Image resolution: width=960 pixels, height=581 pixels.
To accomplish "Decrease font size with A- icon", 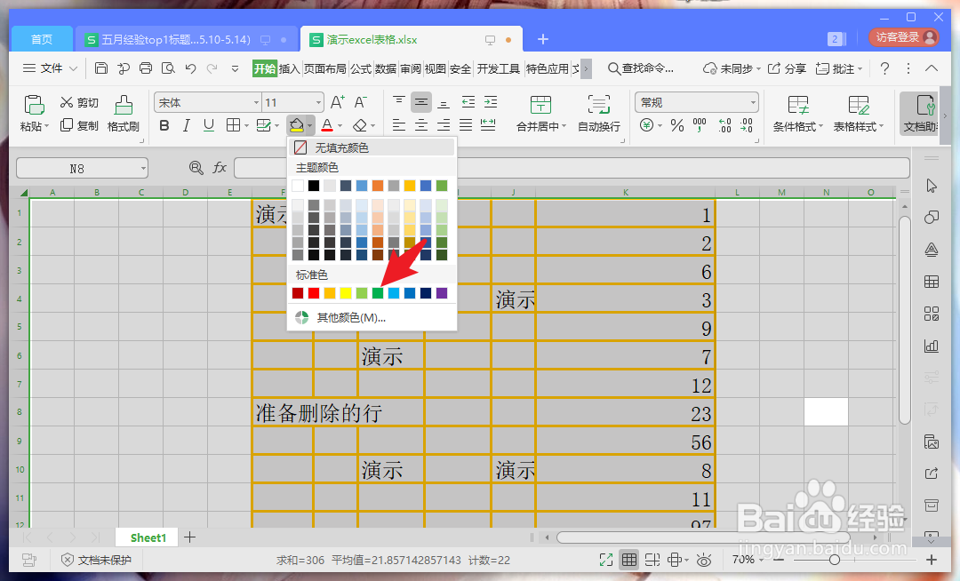I will (x=361, y=102).
